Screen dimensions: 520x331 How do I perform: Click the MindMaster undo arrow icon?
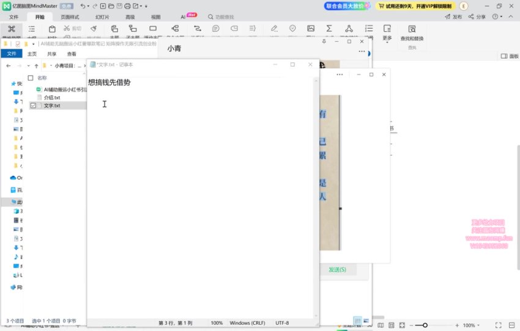coord(83,6)
